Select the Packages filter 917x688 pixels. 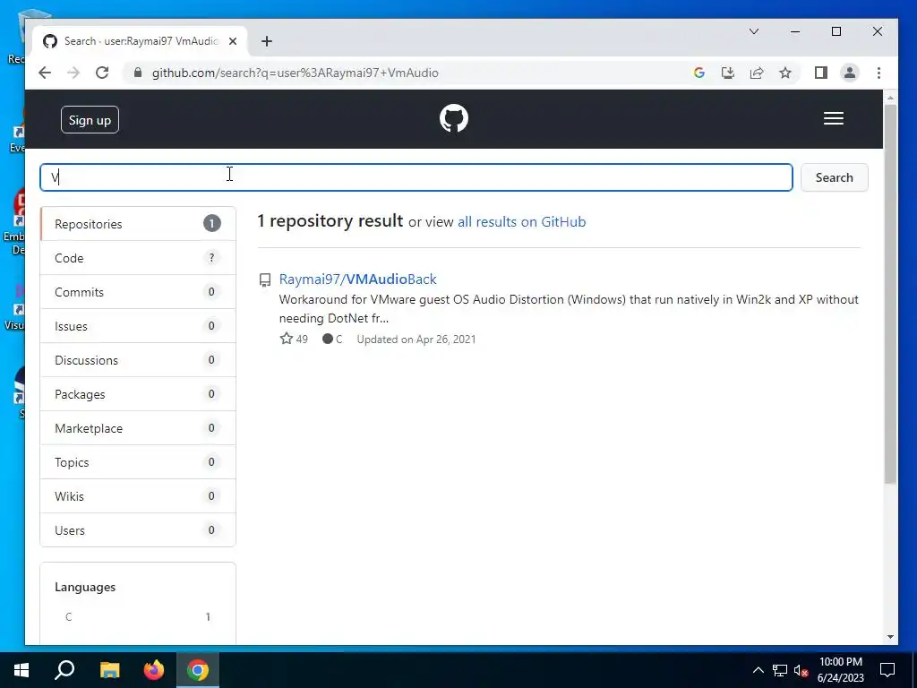tap(138, 394)
